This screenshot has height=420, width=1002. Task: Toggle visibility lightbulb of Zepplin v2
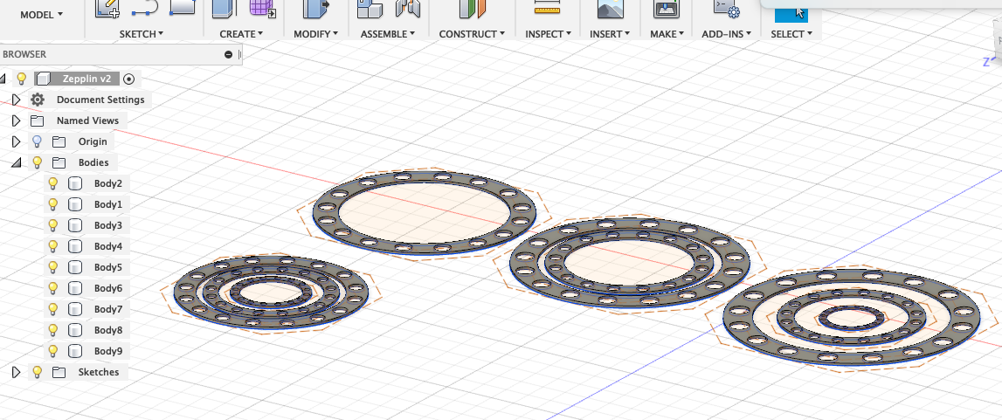[x=21, y=79]
